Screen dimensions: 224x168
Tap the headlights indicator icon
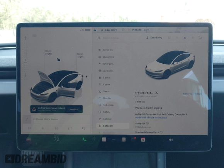point(34,36)
